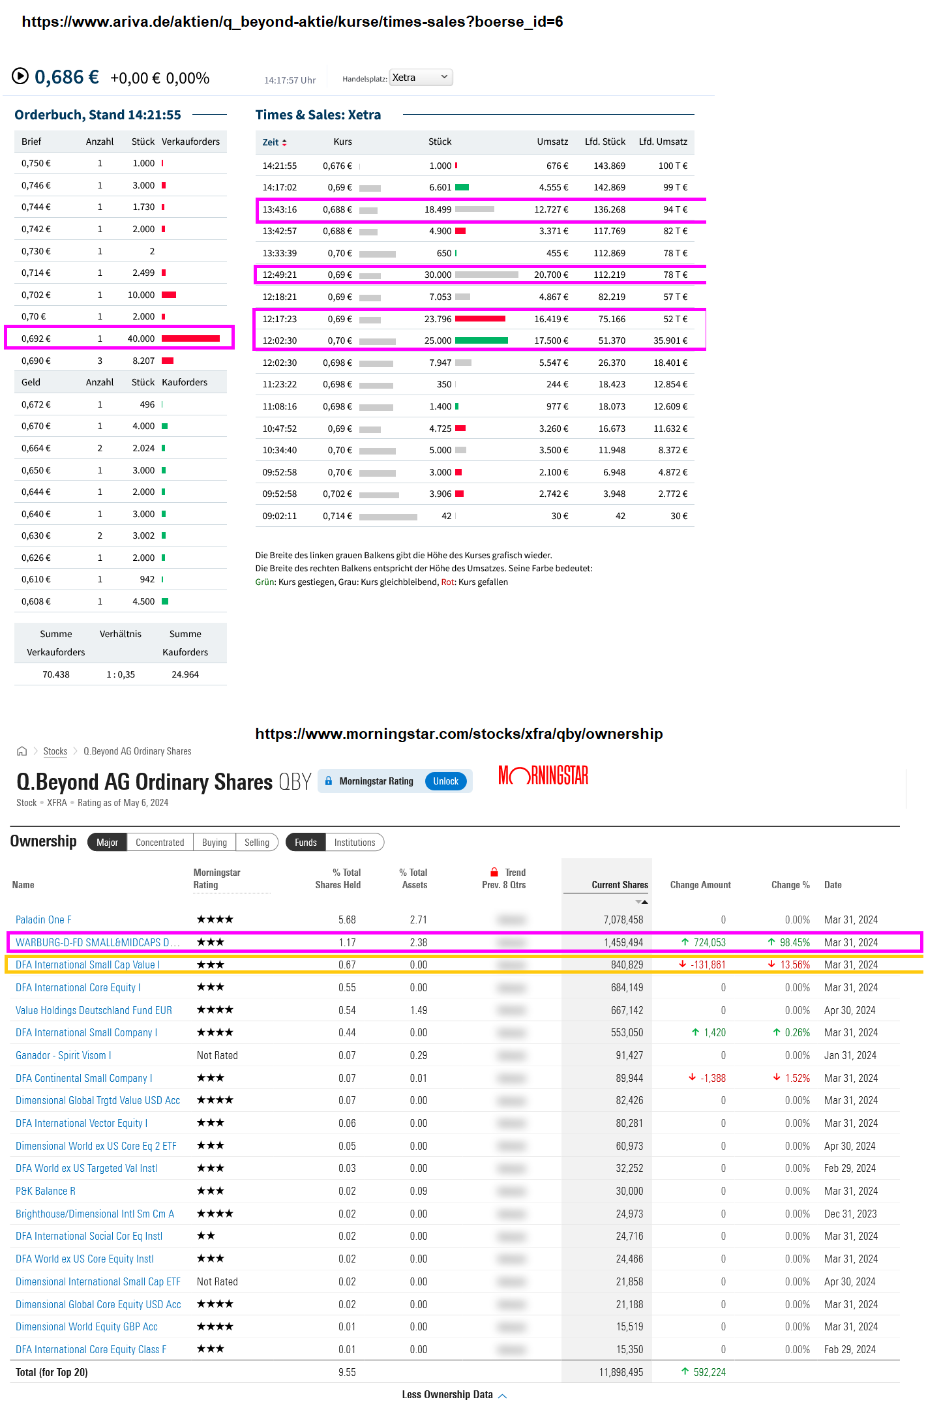Viewport: 926px width, 1406px height.
Task: Select the Funds tab
Action: 306,843
